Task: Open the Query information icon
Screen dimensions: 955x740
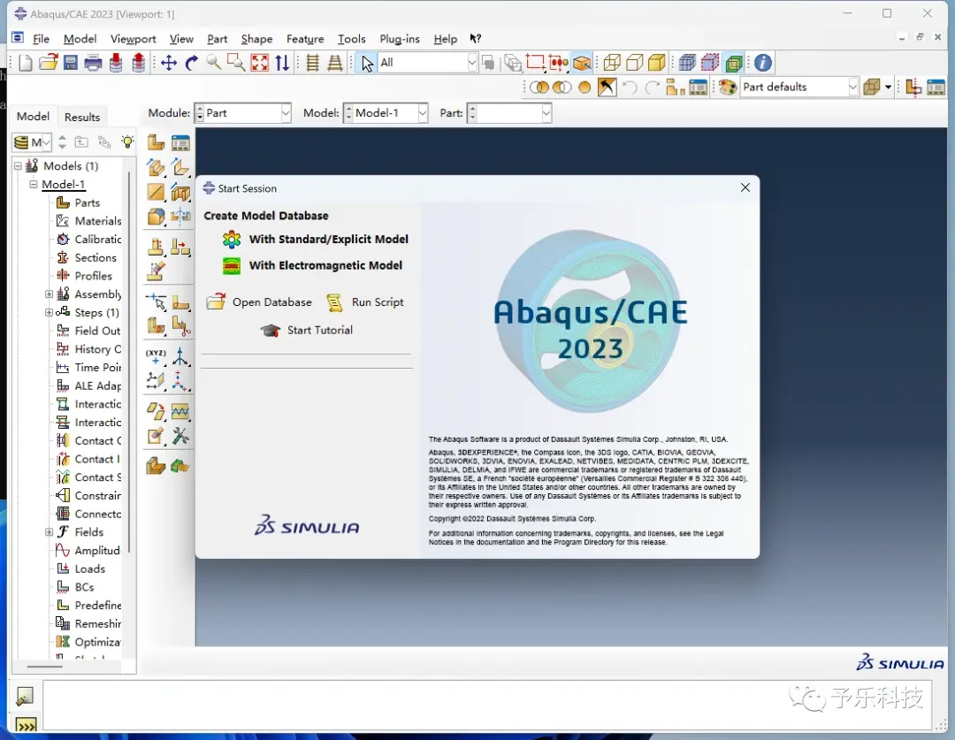Action: 762,63
